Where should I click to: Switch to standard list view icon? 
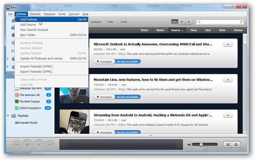(175, 22)
